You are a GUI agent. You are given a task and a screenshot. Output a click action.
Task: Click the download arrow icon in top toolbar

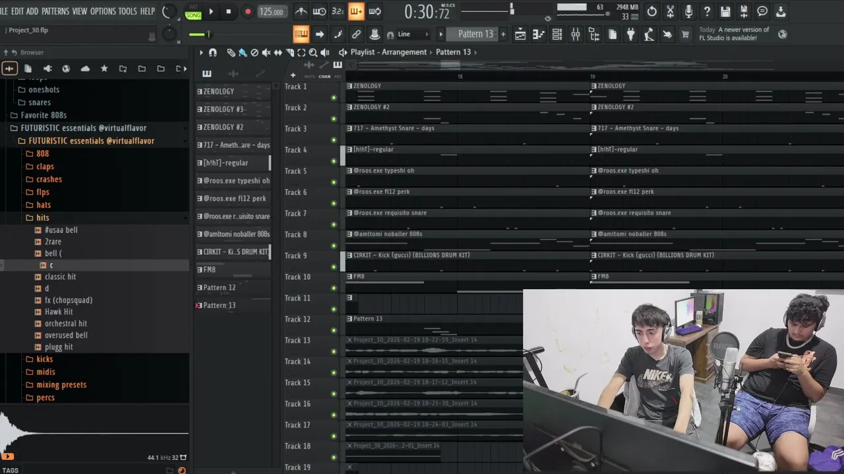781,11
